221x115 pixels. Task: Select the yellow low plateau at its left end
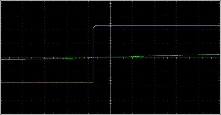(2, 83)
